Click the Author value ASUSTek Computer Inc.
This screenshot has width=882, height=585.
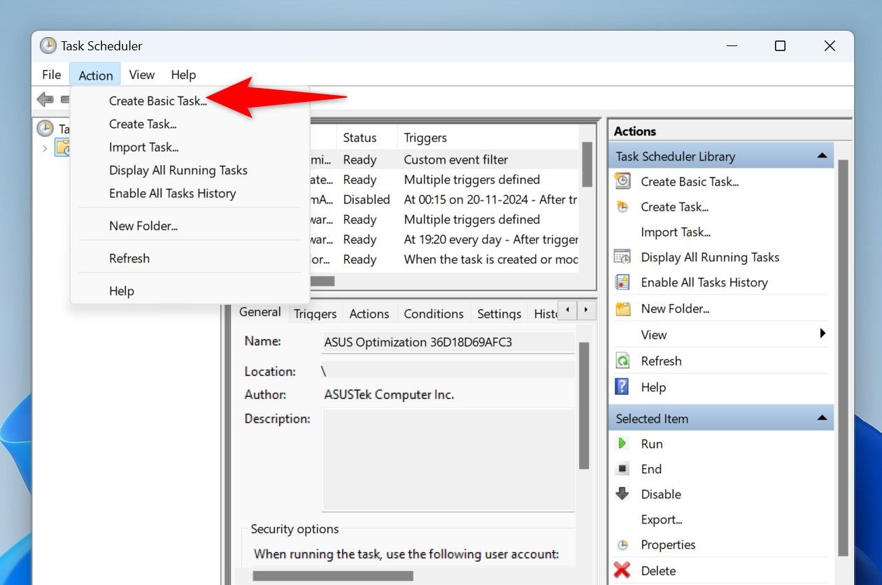[389, 394]
